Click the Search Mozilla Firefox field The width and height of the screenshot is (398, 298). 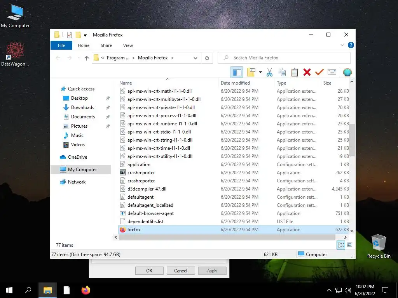tap(284, 58)
